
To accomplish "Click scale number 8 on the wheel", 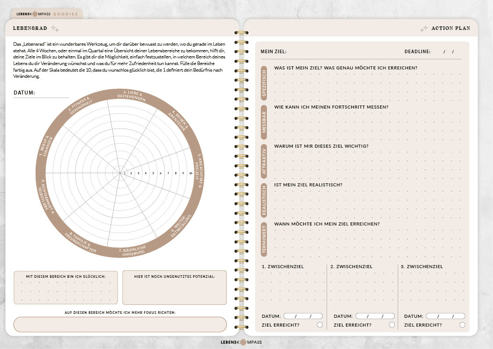I will (x=176, y=173).
